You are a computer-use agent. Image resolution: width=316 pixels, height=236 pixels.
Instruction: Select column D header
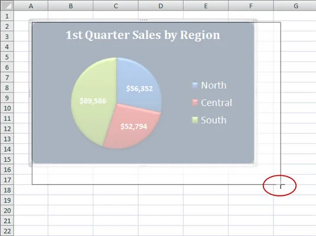pyautogui.click(x=161, y=6)
